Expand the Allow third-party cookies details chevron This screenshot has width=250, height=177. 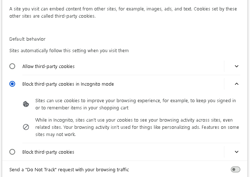237,66
